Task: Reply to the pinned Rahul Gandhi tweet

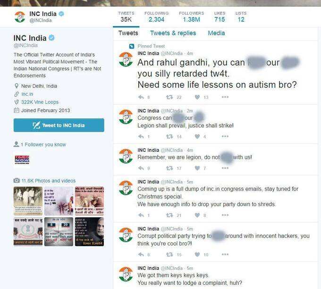Action: (x=141, y=97)
